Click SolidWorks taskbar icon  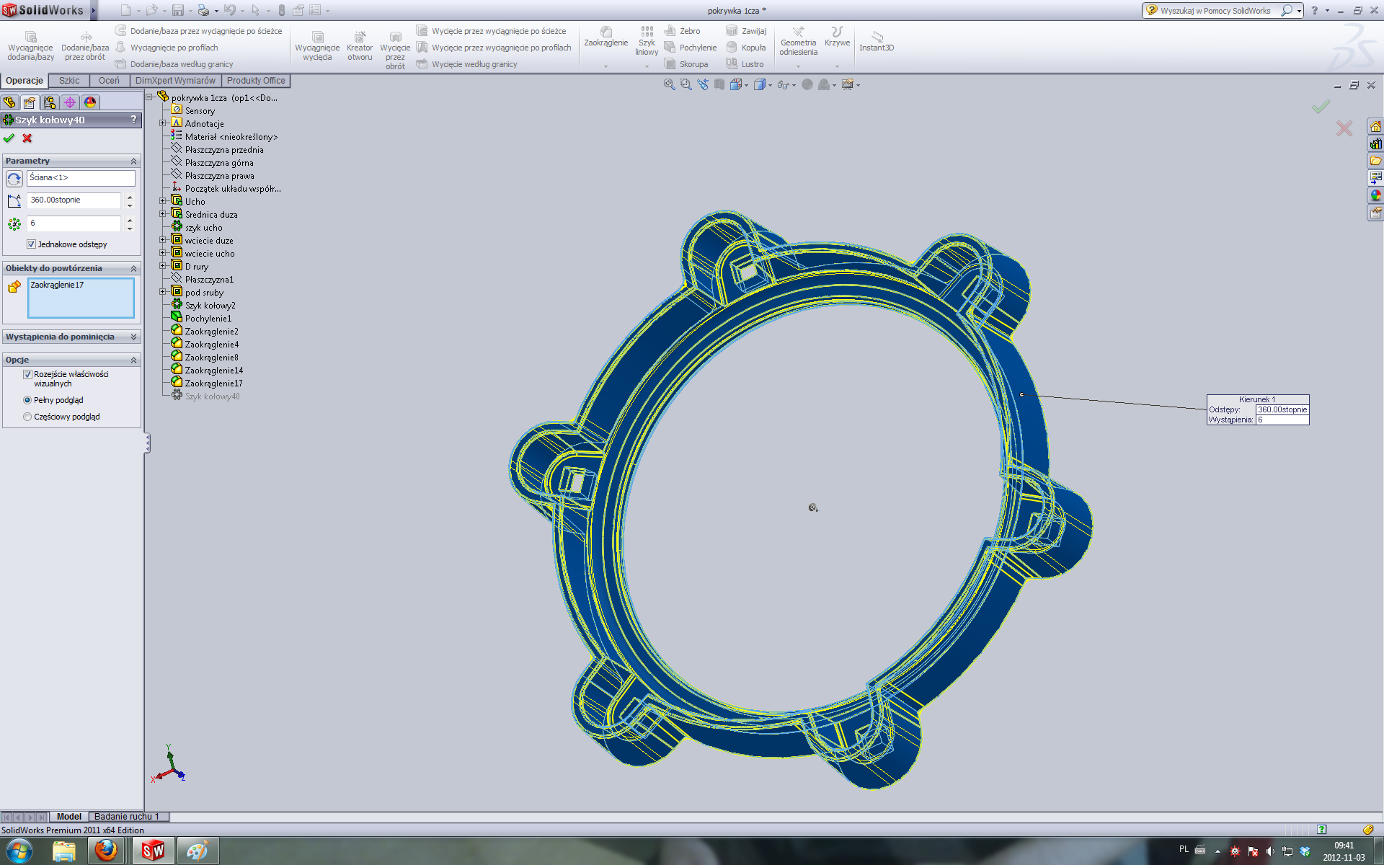click(x=153, y=851)
